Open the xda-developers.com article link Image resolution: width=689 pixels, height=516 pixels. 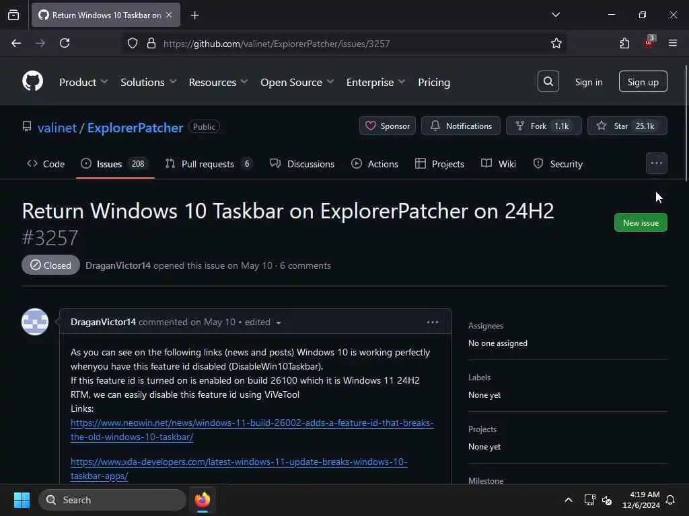tap(239, 468)
